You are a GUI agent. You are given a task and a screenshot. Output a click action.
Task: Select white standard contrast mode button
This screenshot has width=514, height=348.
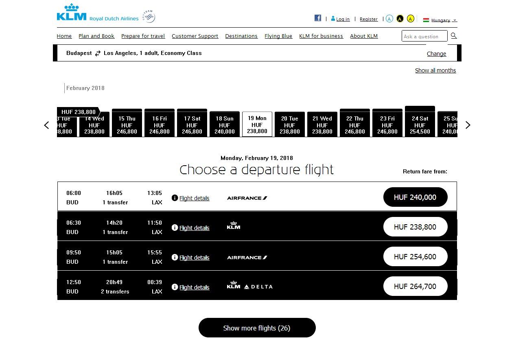(389, 19)
